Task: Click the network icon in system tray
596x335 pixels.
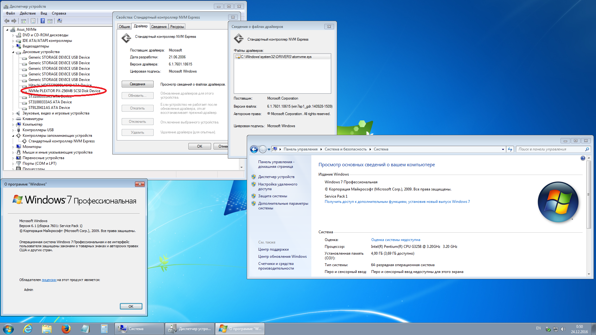Action: click(x=556, y=329)
